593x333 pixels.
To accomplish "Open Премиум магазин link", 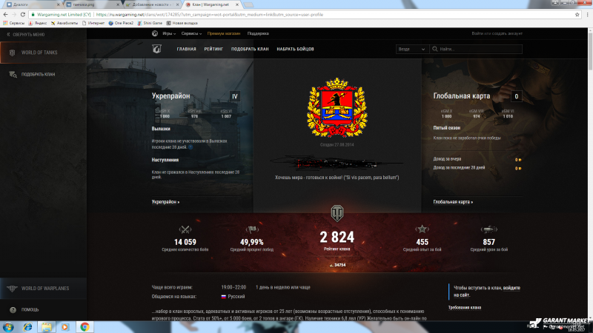I will [224, 33].
